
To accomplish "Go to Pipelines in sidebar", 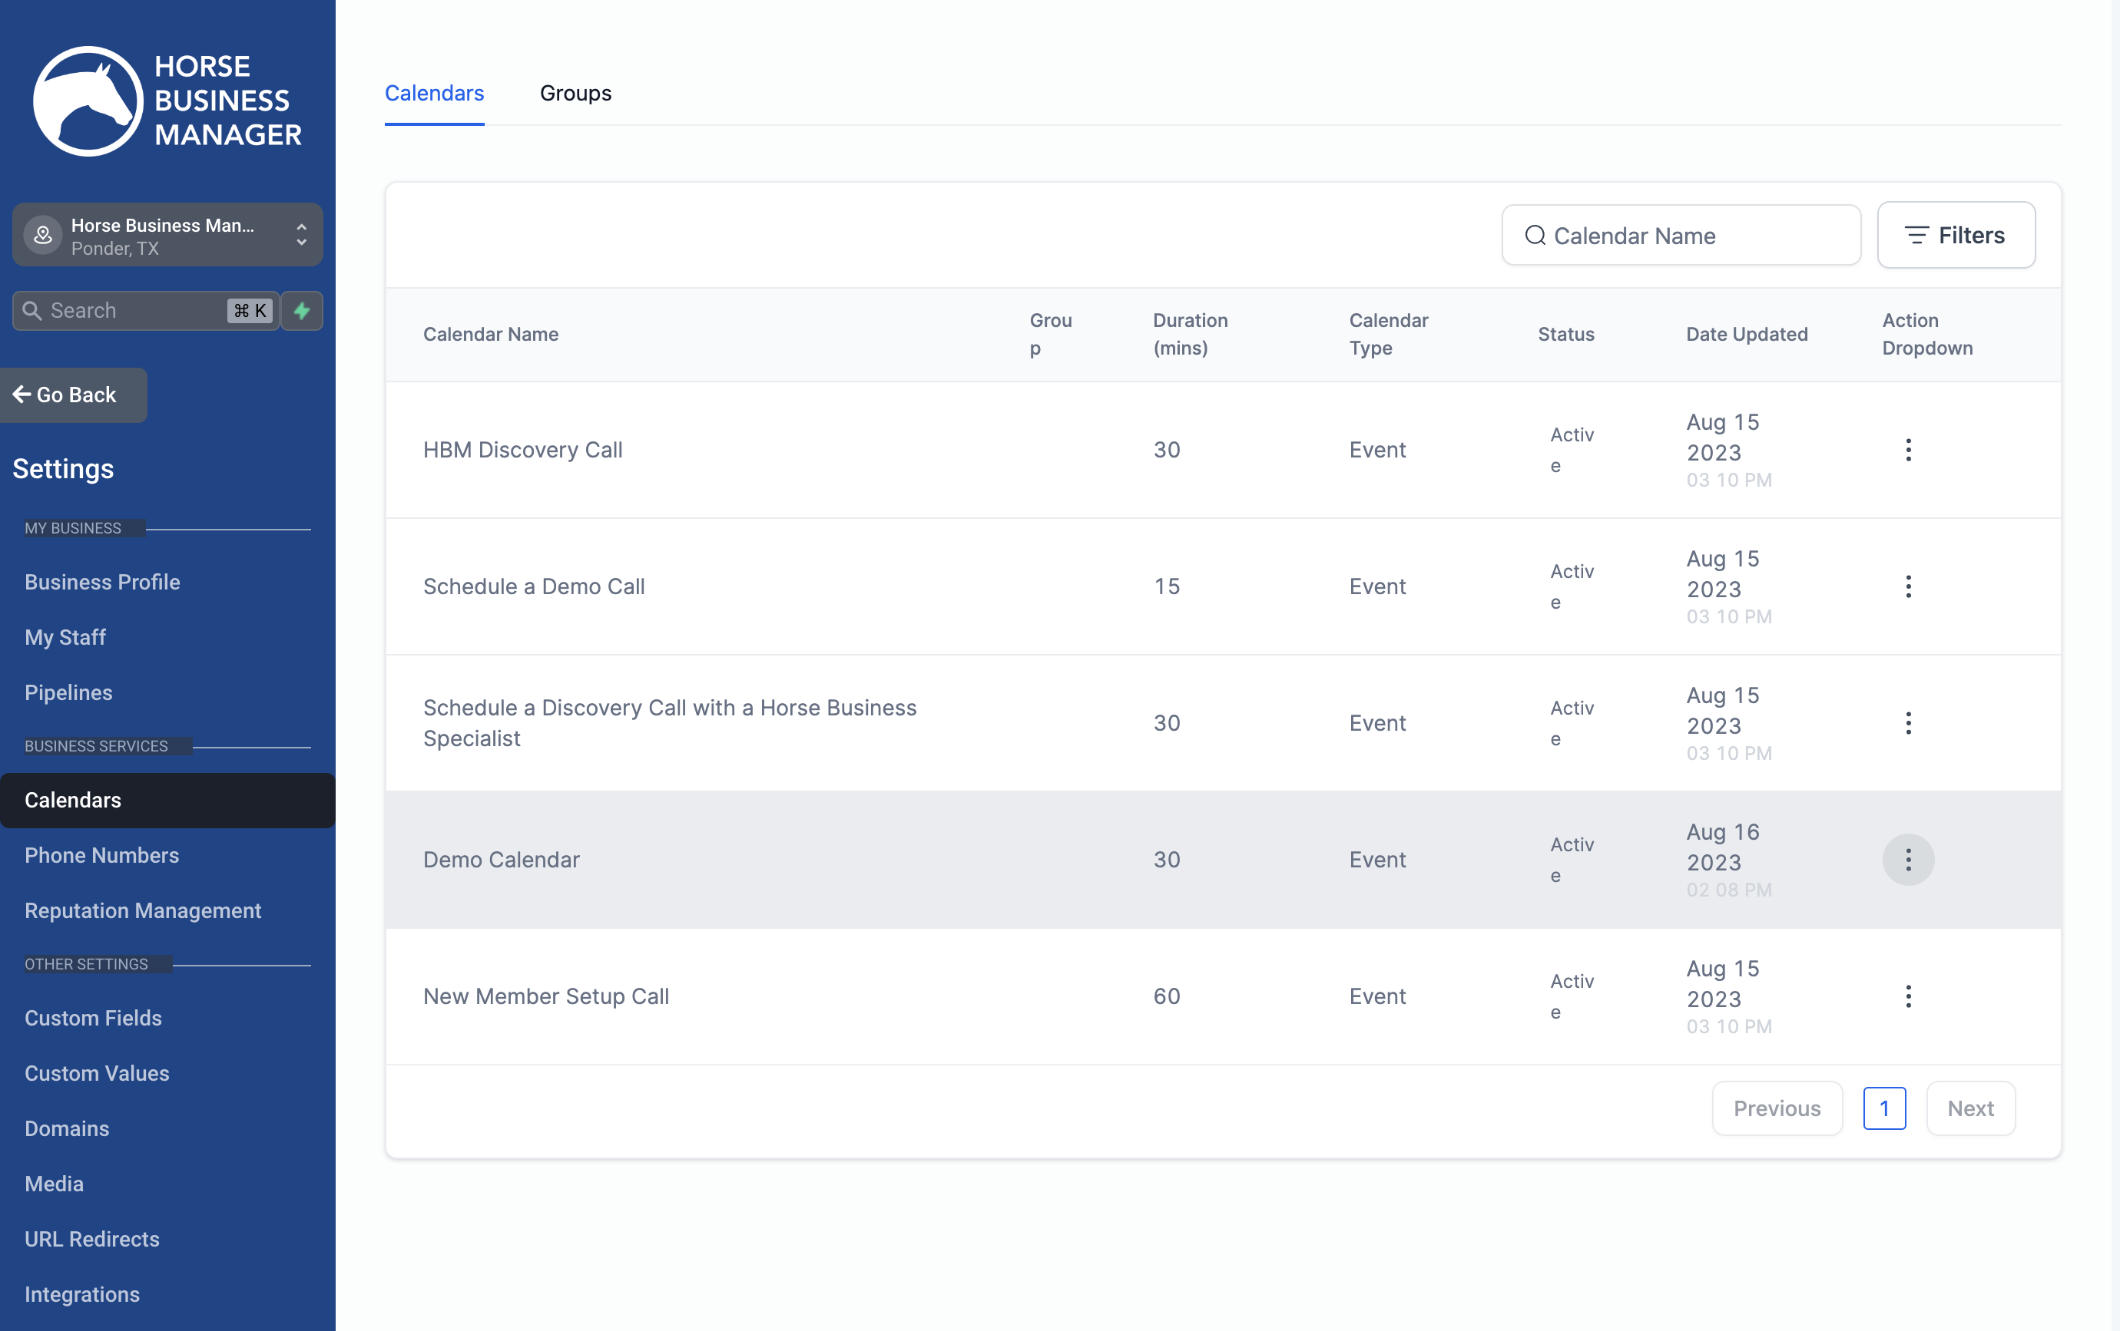I will point(68,692).
